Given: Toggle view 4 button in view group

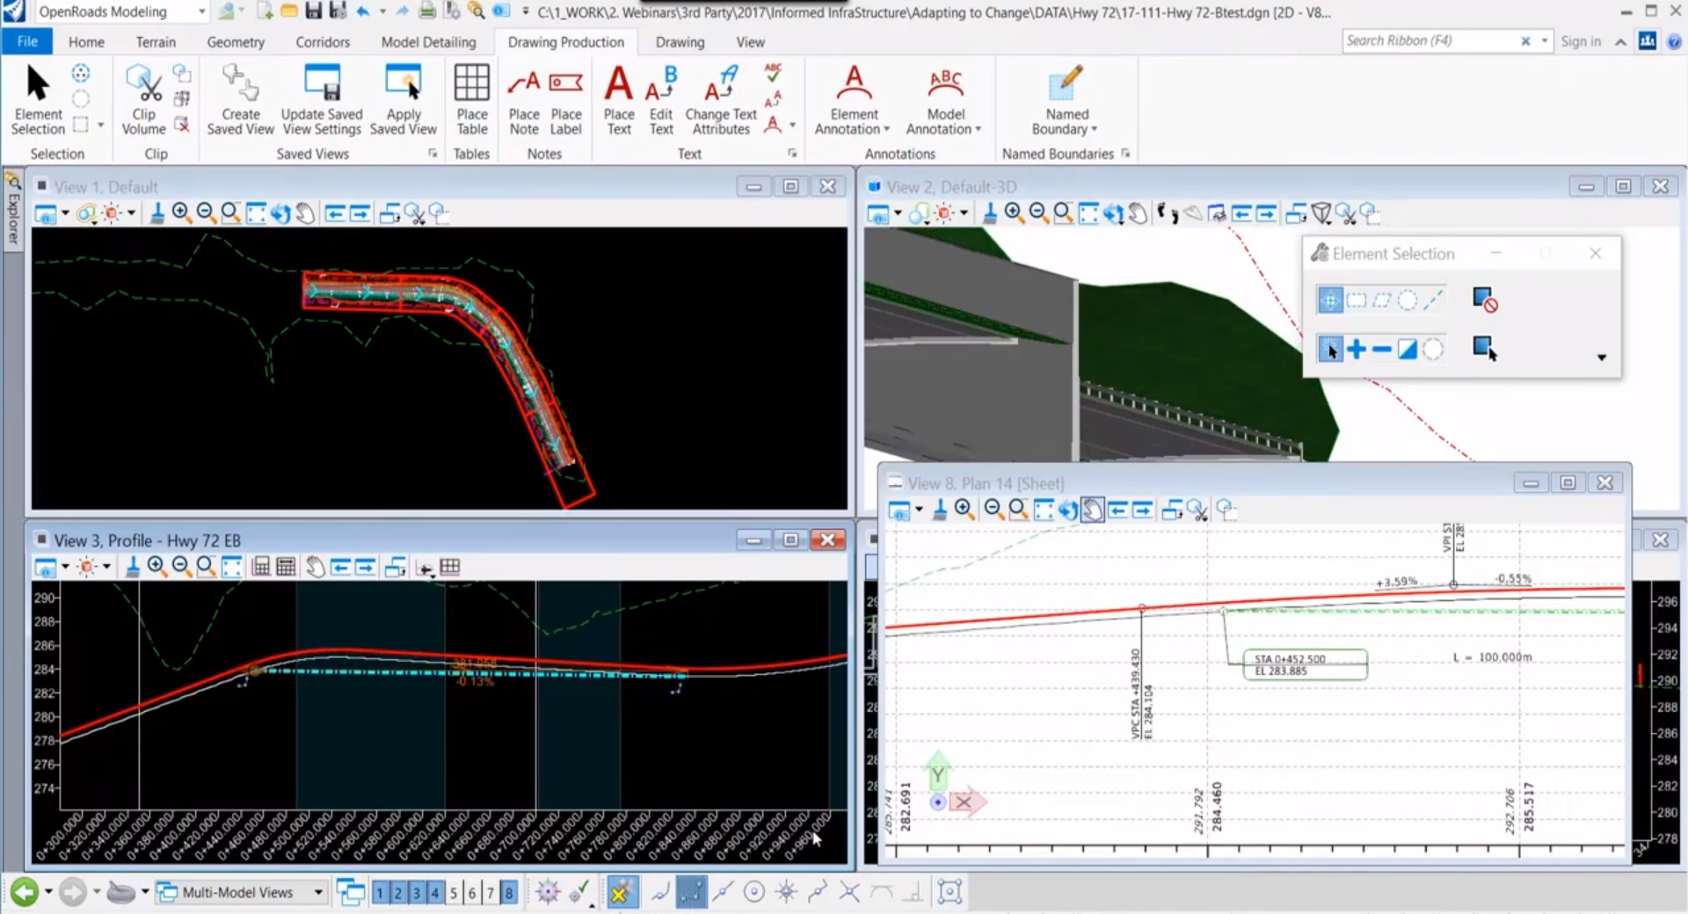Looking at the screenshot, I should click(435, 893).
